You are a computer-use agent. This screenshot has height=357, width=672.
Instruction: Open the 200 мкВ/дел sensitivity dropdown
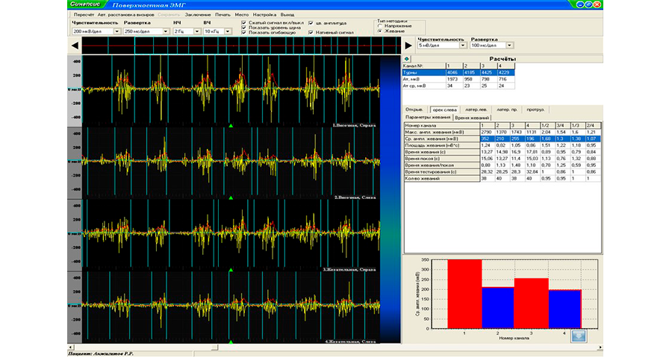[117, 31]
